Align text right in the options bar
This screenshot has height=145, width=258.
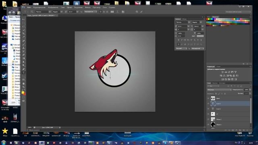pyautogui.click(x=107, y=12)
